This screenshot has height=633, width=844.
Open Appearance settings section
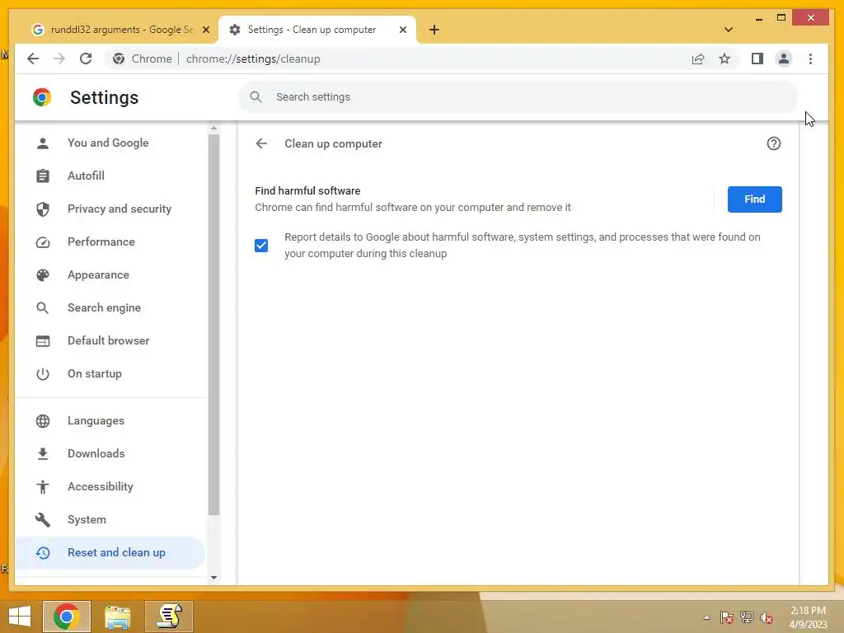click(110, 274)
